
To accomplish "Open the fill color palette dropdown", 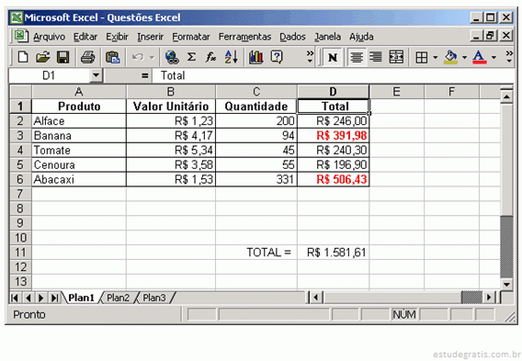I will (464, 57).
